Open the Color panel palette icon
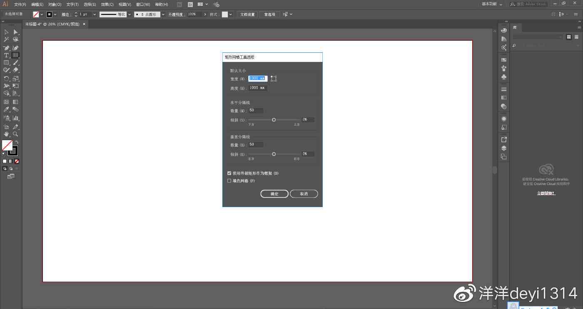This screenshot has width=583, height=309. pos(504,30)
